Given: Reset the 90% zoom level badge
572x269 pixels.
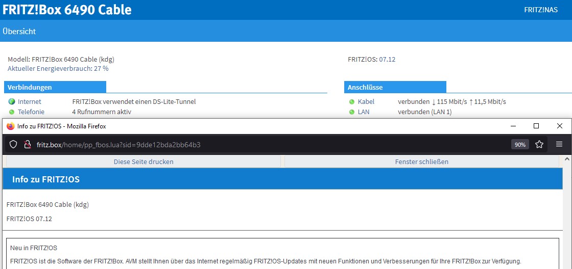Looking at the screenshot, I should pos(520,145).
